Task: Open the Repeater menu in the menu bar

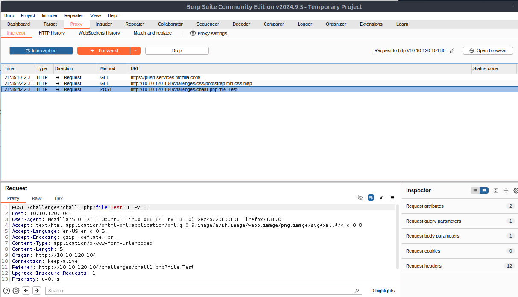Action: [74, 15]
